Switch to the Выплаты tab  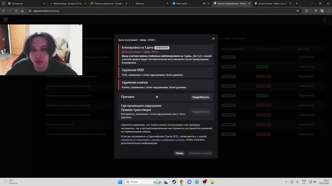pos(149,4)
